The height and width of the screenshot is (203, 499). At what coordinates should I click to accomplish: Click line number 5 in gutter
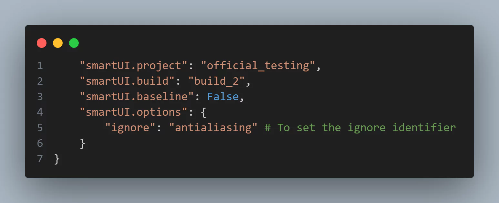point(40,128)
